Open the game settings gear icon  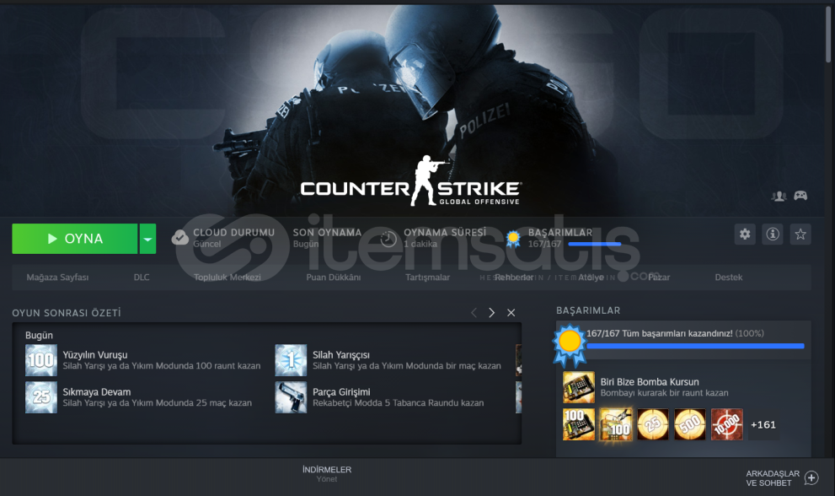point(745,235)
